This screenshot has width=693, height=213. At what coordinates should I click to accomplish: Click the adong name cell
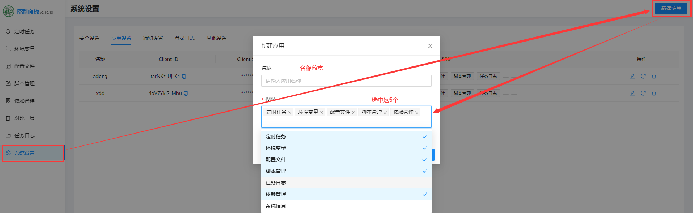click(100, 76)
